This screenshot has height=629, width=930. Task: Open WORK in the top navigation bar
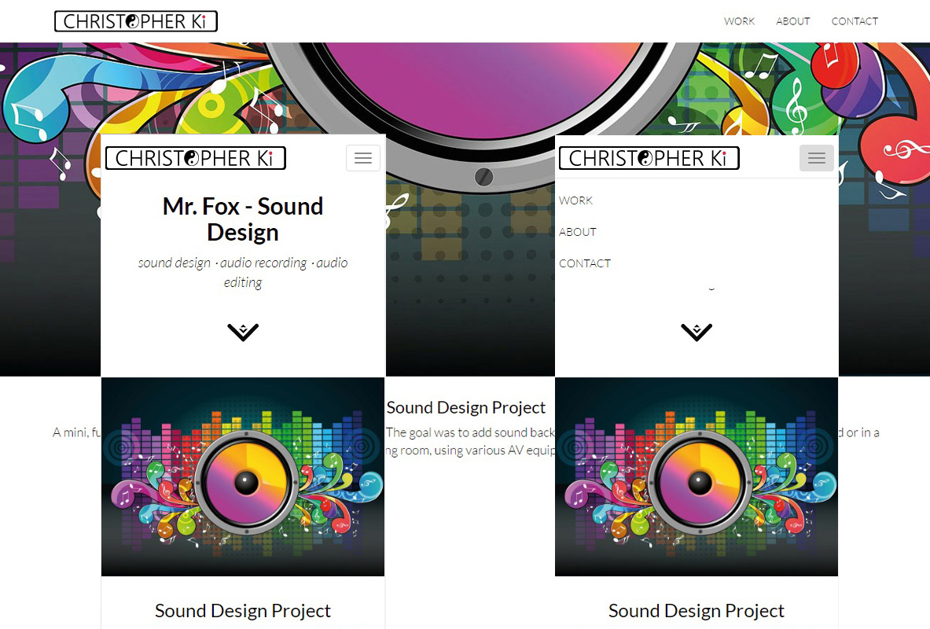pyautogui.click(x=739, y=21)
